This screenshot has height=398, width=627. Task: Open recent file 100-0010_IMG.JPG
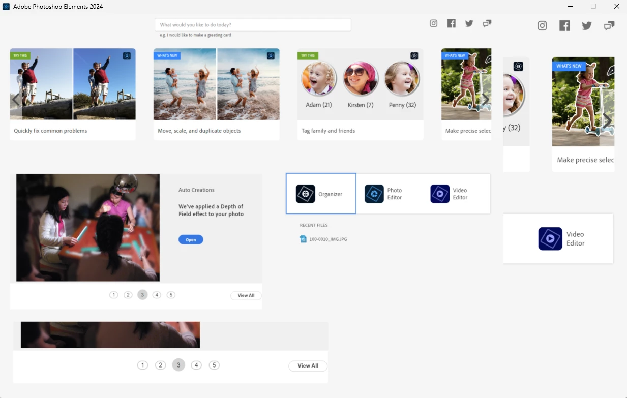(328, 239)
